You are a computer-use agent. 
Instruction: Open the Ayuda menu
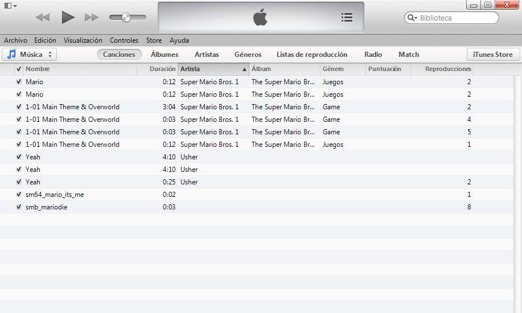(179, 40)
